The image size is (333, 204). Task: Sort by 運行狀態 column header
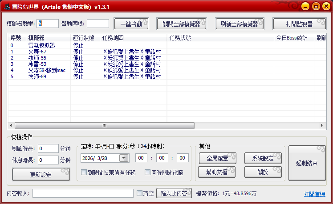[x=83, y=38]
